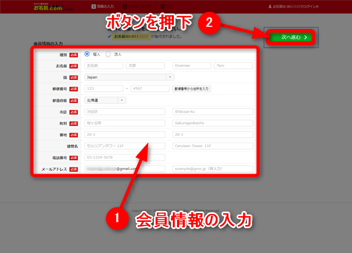Click the green 次へ進む button

point(290,37)
